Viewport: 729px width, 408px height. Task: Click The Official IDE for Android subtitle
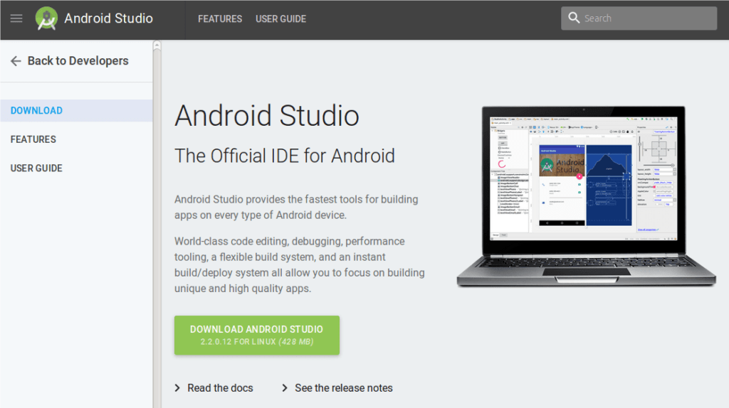285,156
